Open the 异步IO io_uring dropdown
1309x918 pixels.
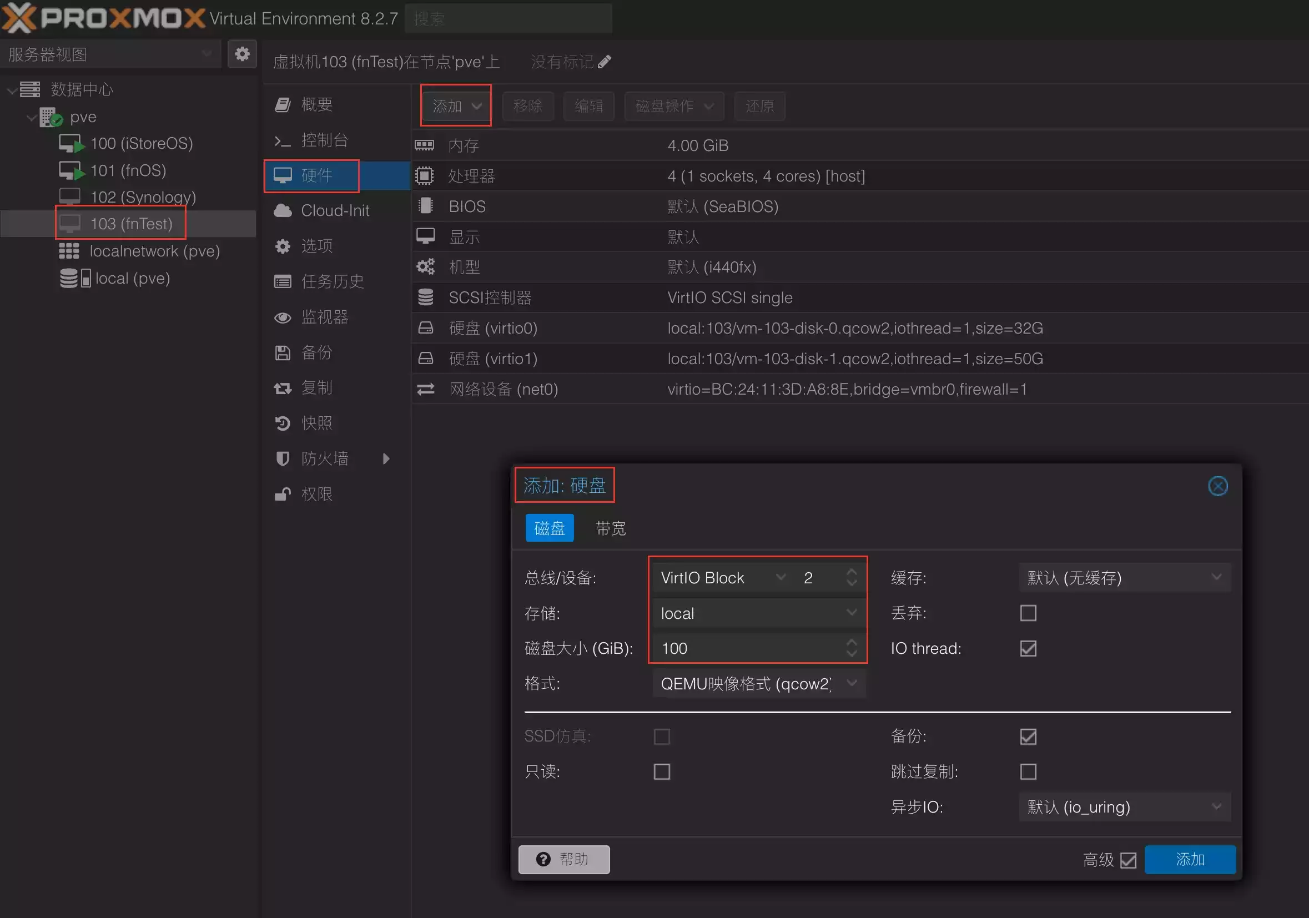point(1124,807)
